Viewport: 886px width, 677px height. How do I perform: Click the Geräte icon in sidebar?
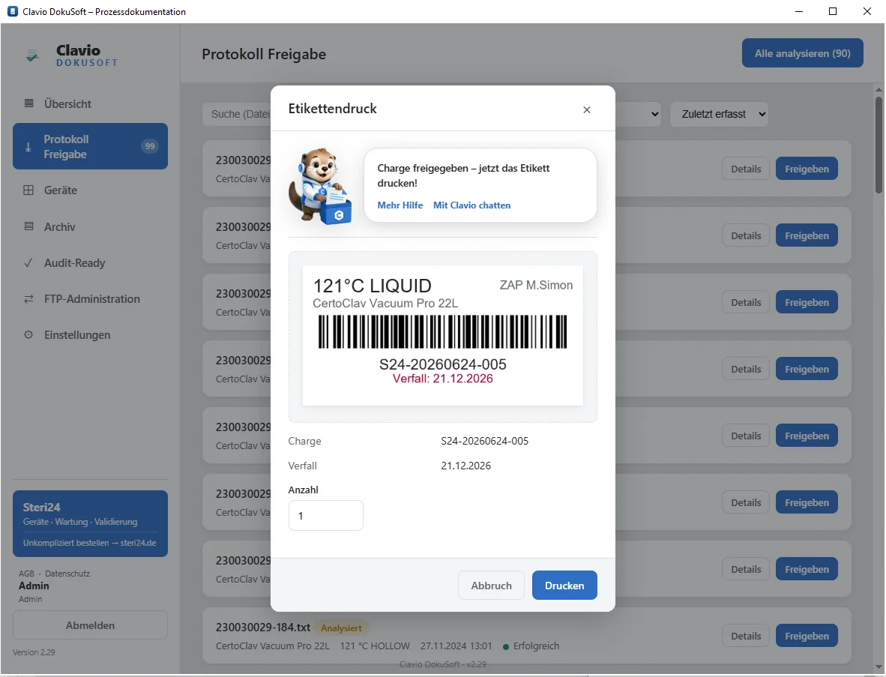[28, 190]
